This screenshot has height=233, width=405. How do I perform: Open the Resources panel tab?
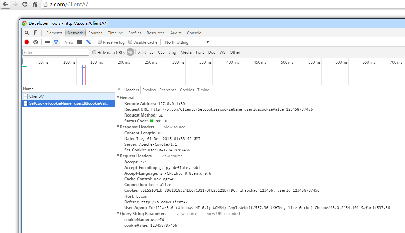pos(156,33)
